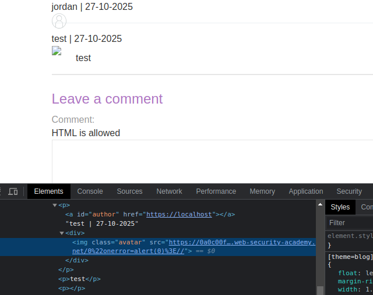The image size is (373, 295).
Task: Go to the Performance tab
Action: [216, 191]
